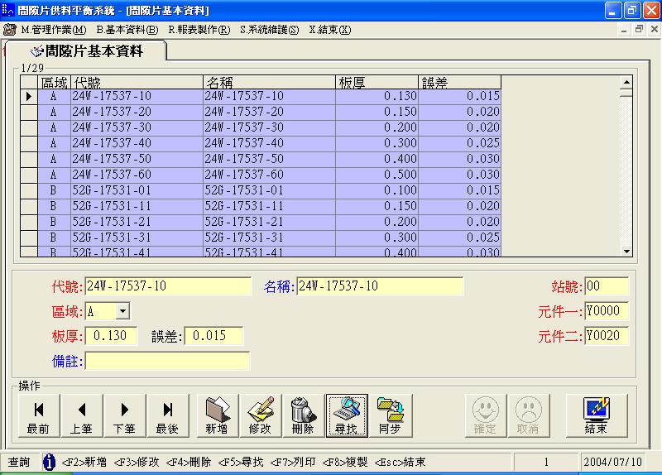Click 名稱 cell 24W-17537-40
Viewport: 662px width, 475px height.
point(270,143)
